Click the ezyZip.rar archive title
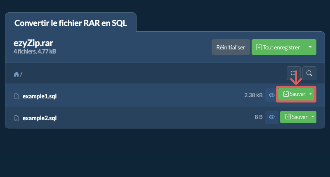This screenshot has height=177, width=330. [x=33, y=43]
